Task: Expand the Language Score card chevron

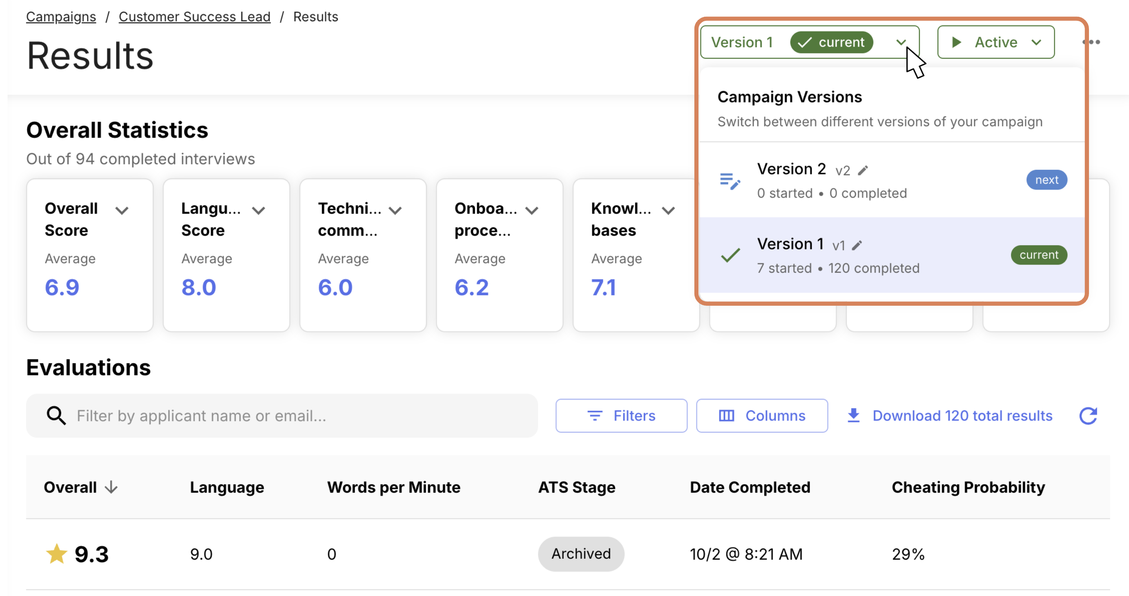Action: coord(259,210)
